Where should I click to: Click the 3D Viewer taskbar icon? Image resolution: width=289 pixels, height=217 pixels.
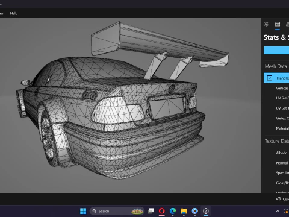(x=206, y=211)
